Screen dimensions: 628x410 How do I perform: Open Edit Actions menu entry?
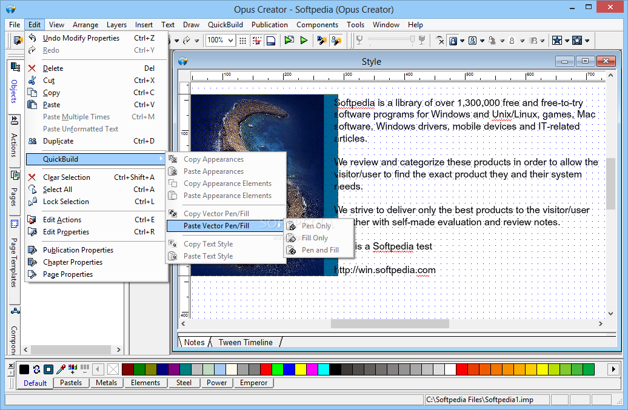point(96,220)
